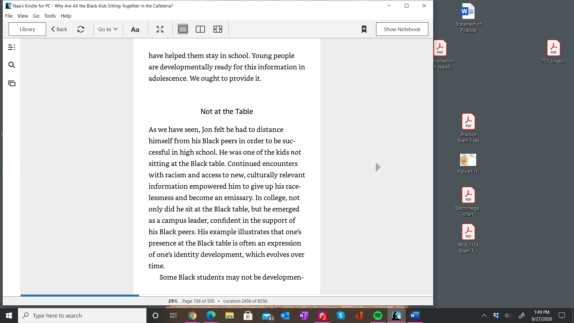Screen dimensions: 574x323
Task: Switch to multi-column auto layout
Action: [x=218, y=29]
